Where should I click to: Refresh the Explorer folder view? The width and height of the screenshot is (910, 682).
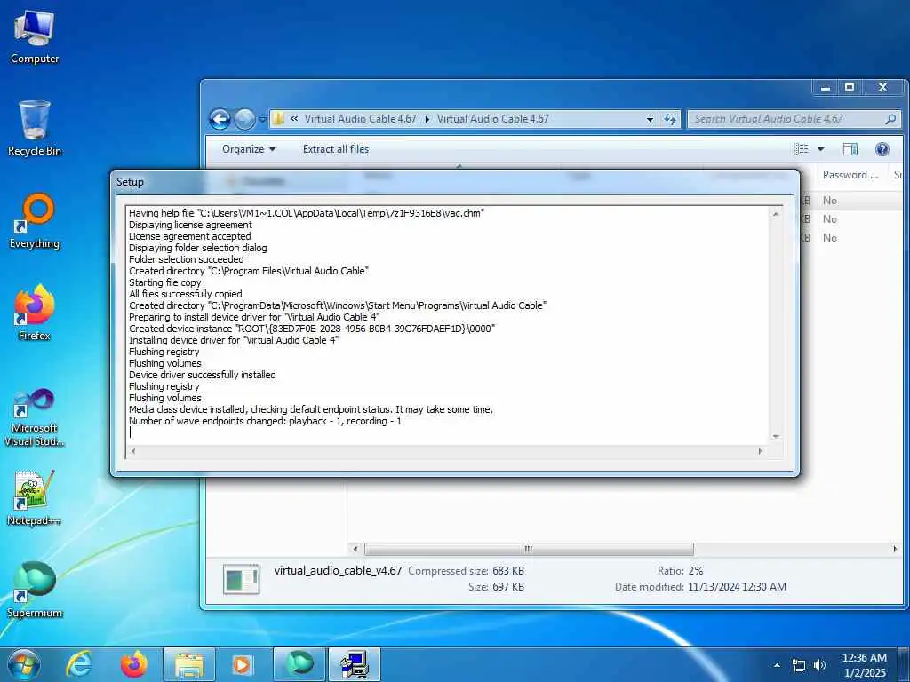click(670, 120)
